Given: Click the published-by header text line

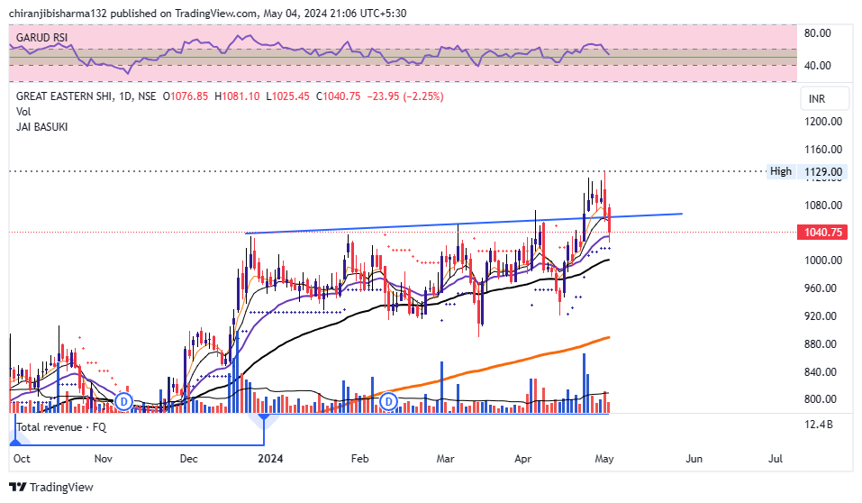Looking at the screenshot, I should 208,14.
